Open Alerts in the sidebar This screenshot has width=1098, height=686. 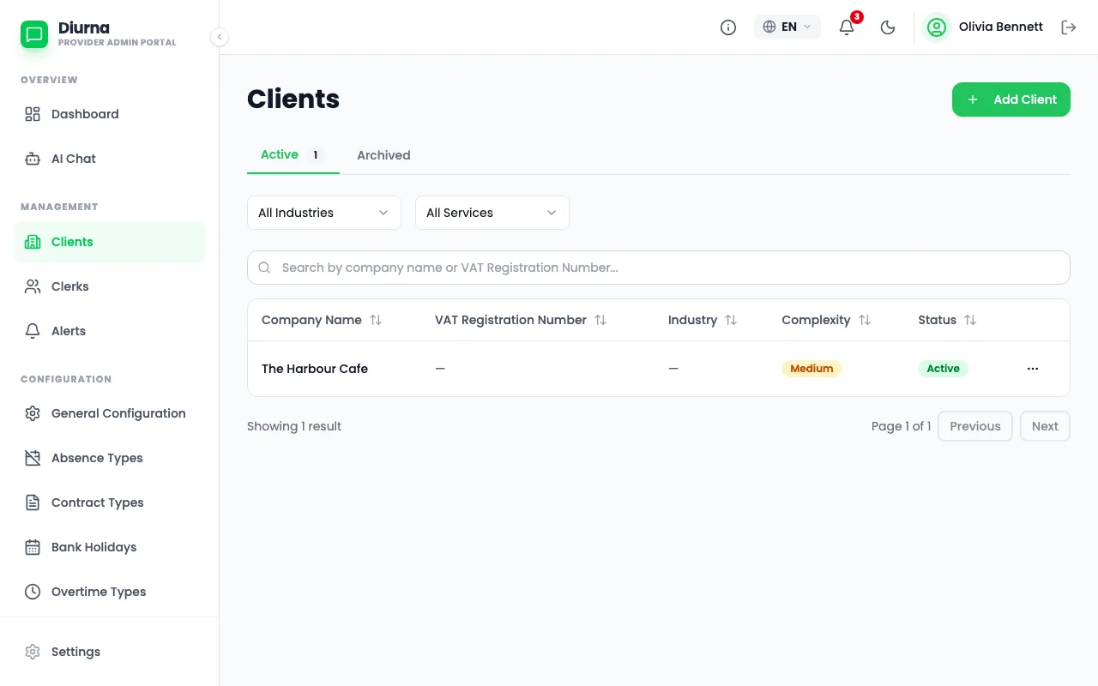(x=110, y=331)
